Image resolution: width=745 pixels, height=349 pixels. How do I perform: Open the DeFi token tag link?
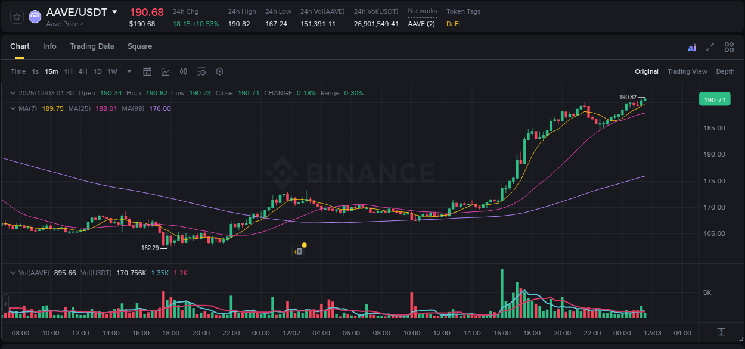click(452, 24)
